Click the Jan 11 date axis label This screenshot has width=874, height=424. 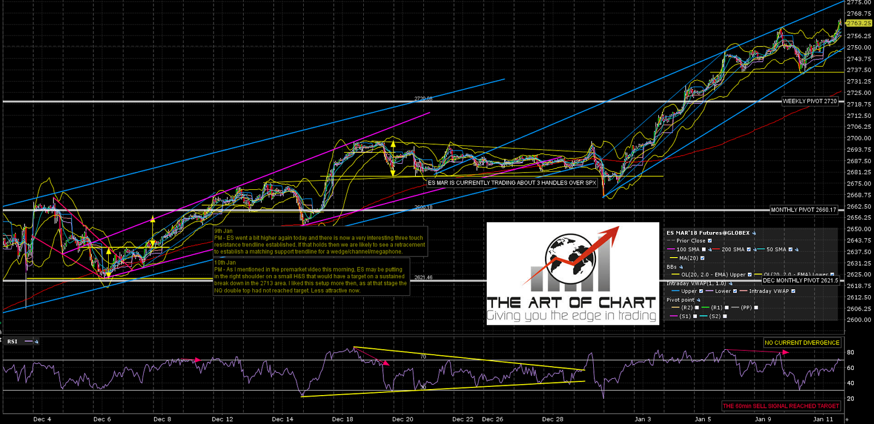pos(823,419)
